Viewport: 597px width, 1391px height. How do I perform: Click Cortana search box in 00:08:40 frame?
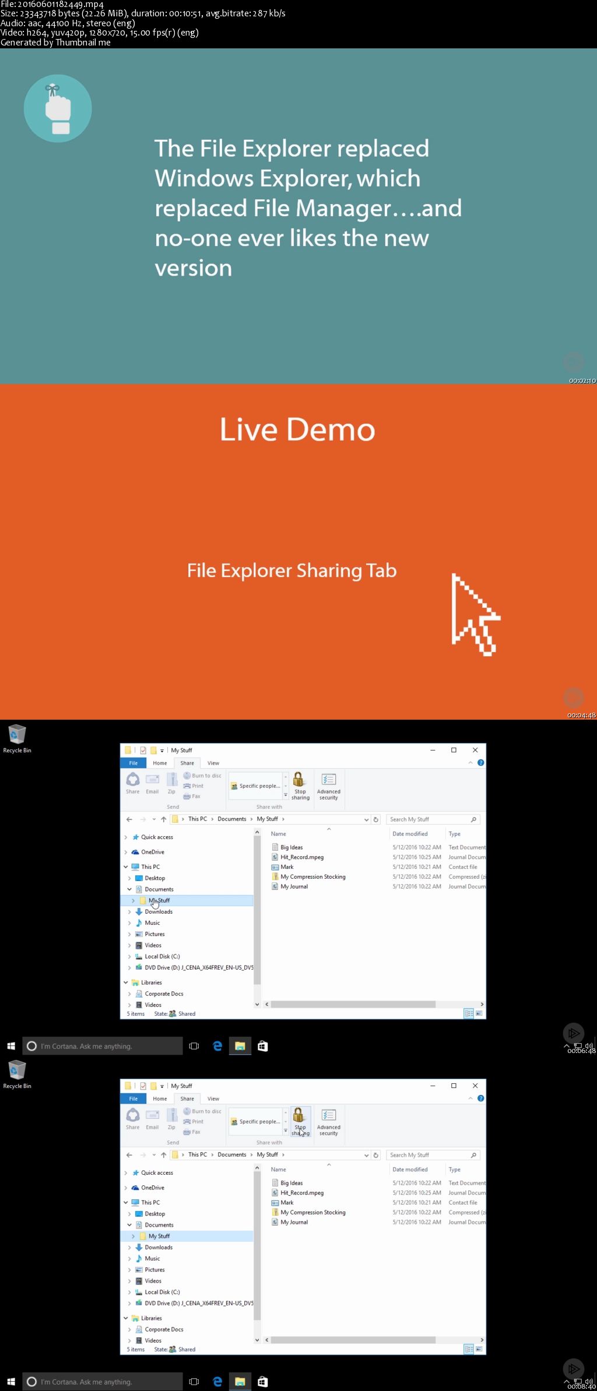[x=103, y=1382]
